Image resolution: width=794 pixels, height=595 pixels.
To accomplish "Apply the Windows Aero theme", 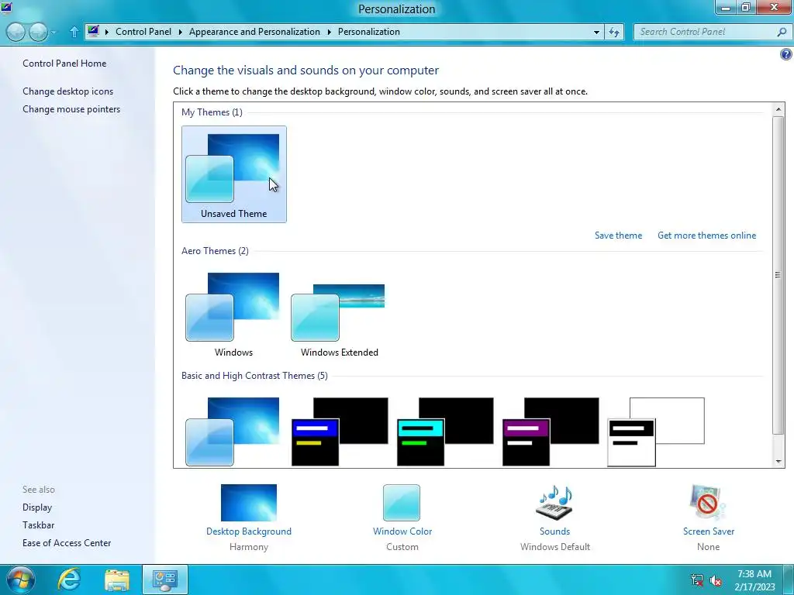I will (233, 313).
